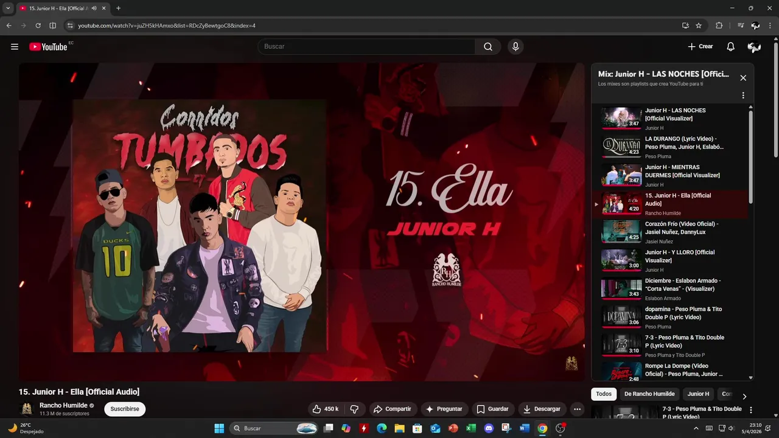Reload the page
The width and height of the screenshot is (779, 438).
click(x=38, y=26)
